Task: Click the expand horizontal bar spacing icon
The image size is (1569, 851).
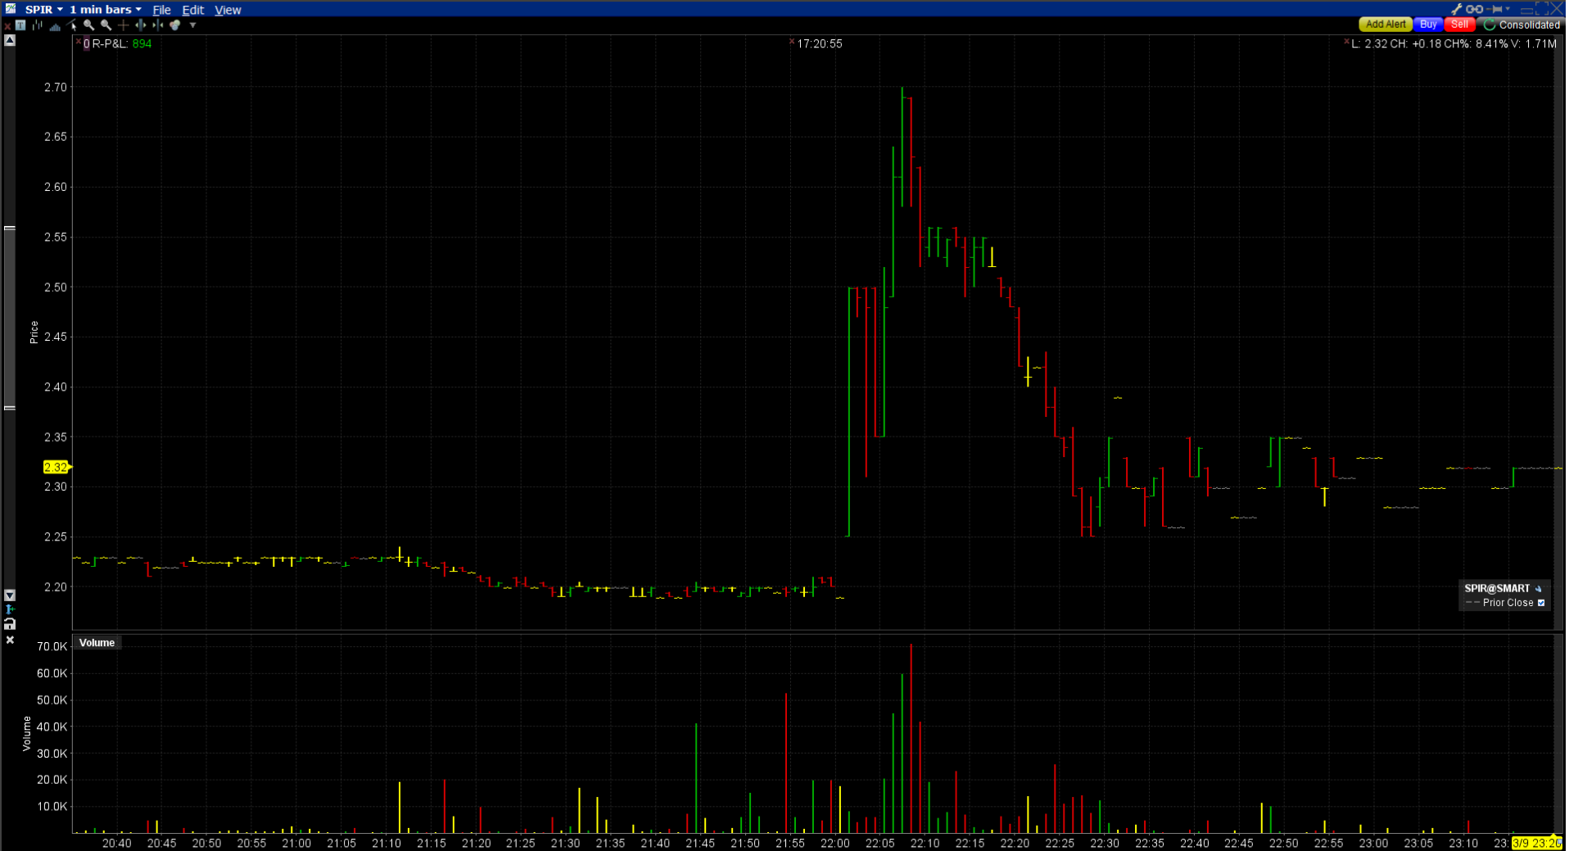Action: [141, 25]
